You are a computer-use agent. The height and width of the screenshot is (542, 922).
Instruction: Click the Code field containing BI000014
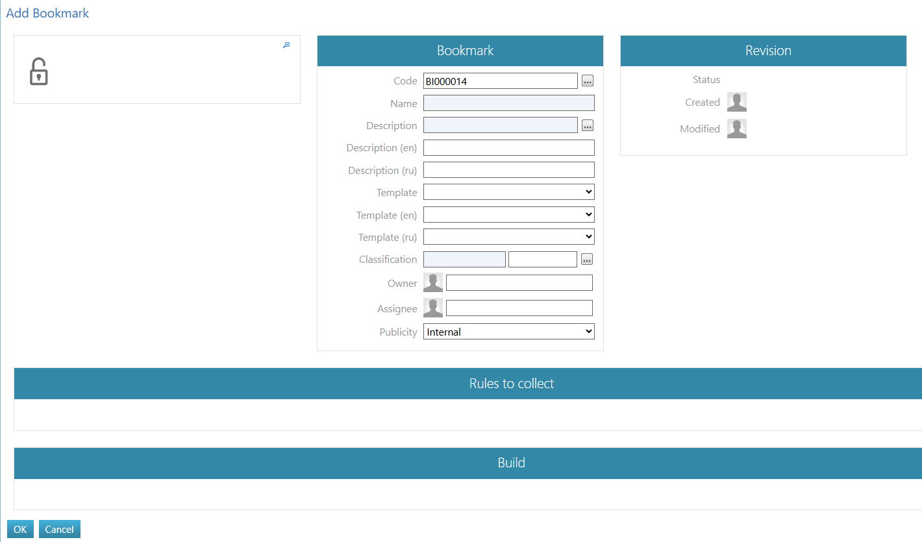[x=500, y=81]
